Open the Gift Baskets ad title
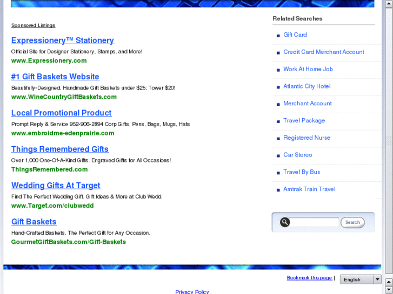Image resolution: width=393 pixels, height=294 pixels. click(34, 222)
